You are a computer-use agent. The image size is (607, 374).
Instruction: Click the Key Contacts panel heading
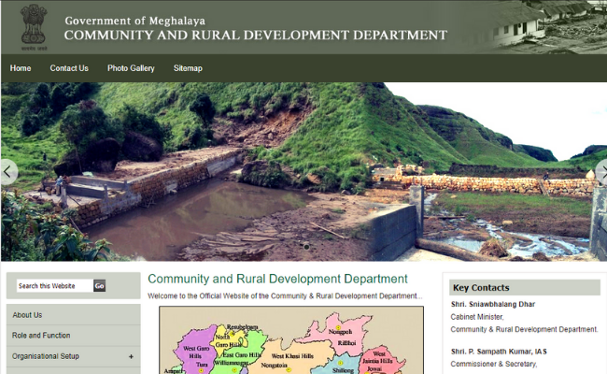pos(480,288)
